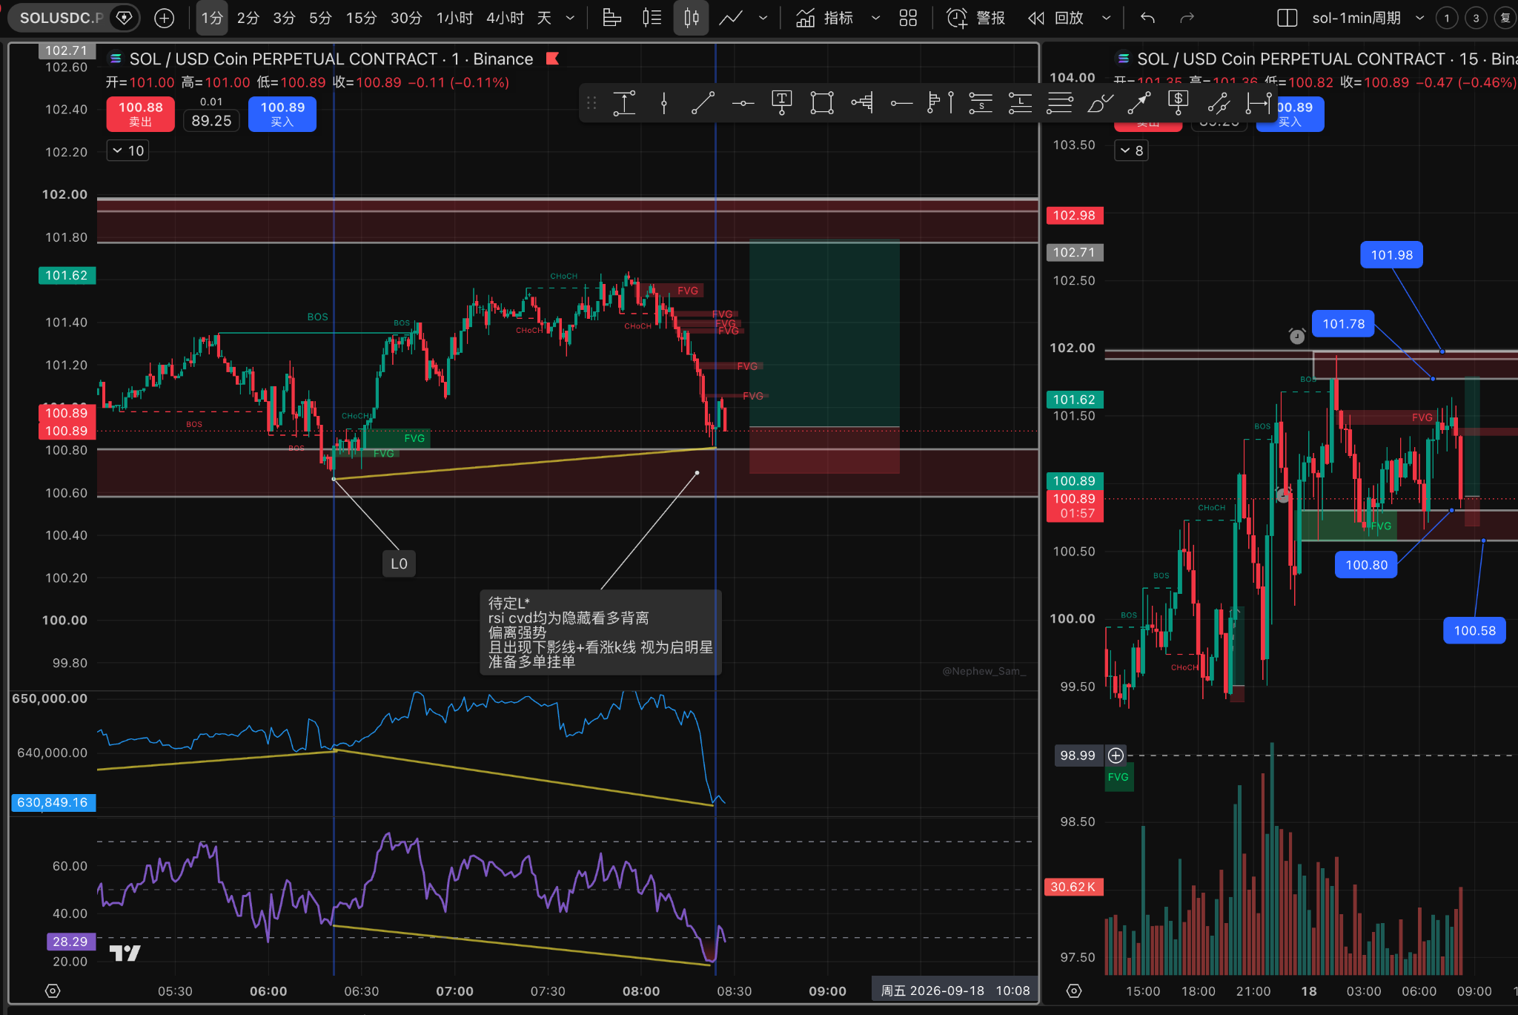The height and width of the screenshot is (1015, 1518).
Task: Open the 警报 alert creator
Action: (976, 18)
